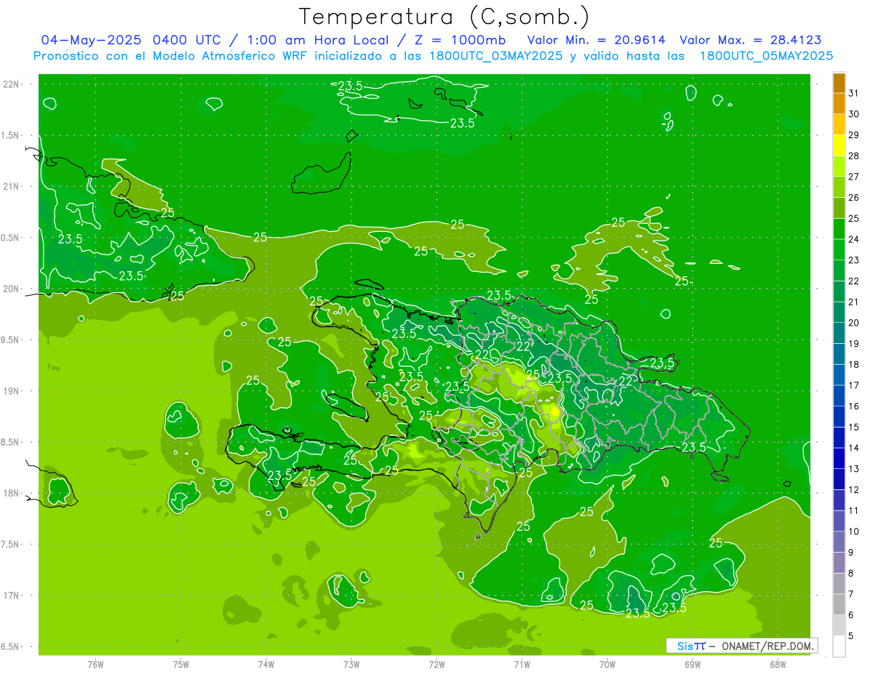Click the '22N' latitude axis label

pos(11,84)
